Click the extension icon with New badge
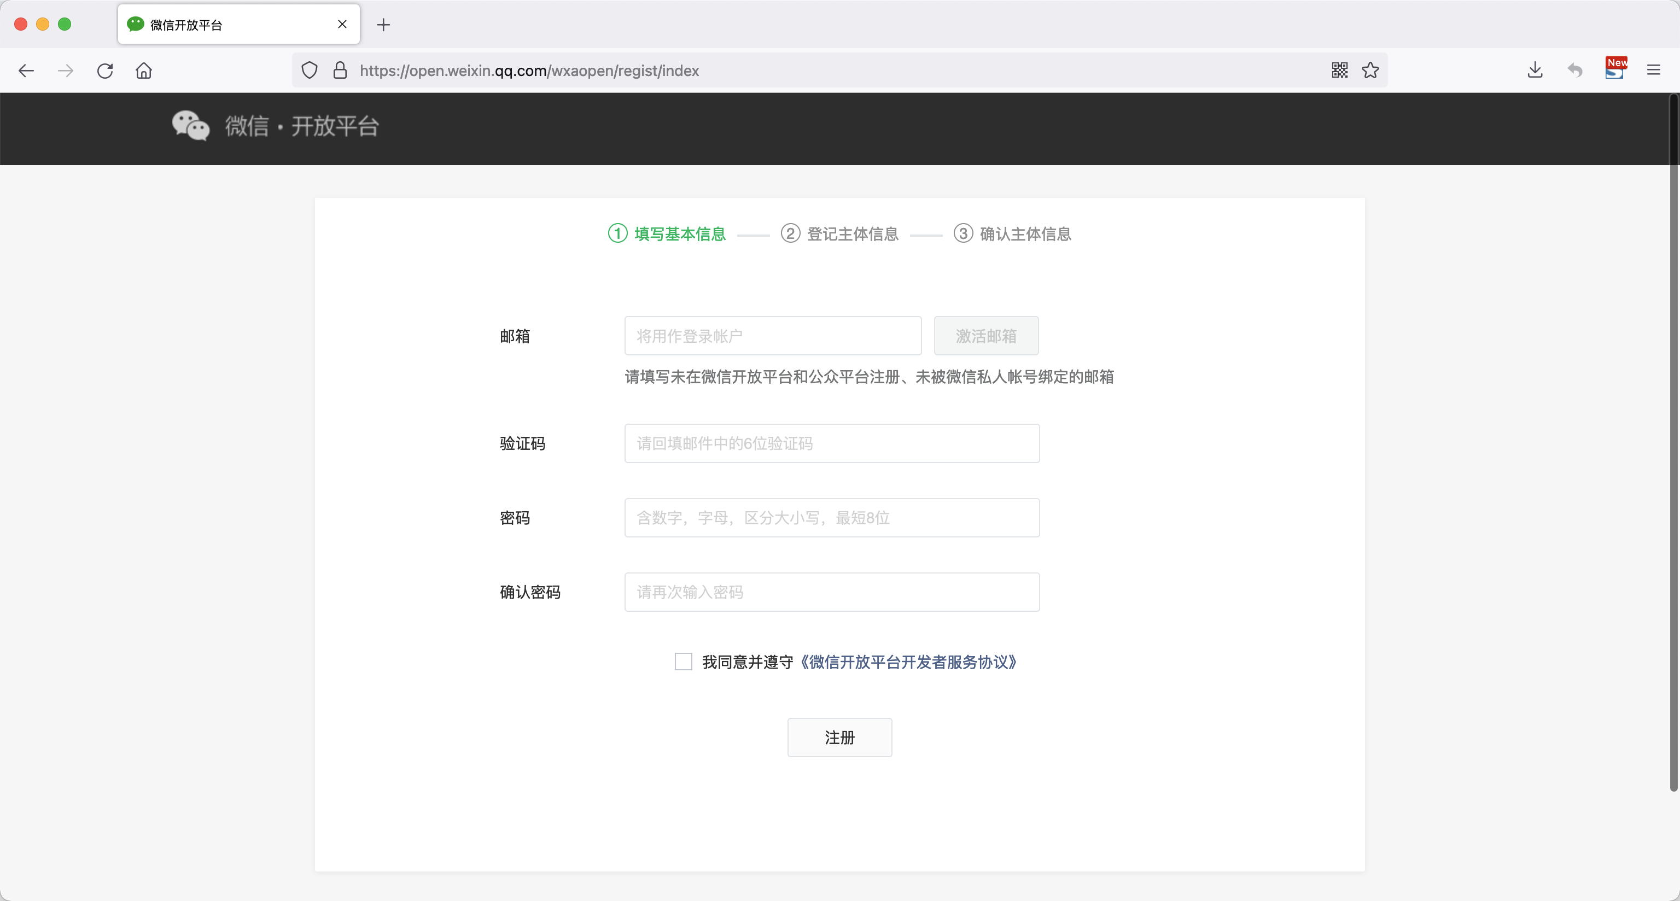 click(1615, 69)
